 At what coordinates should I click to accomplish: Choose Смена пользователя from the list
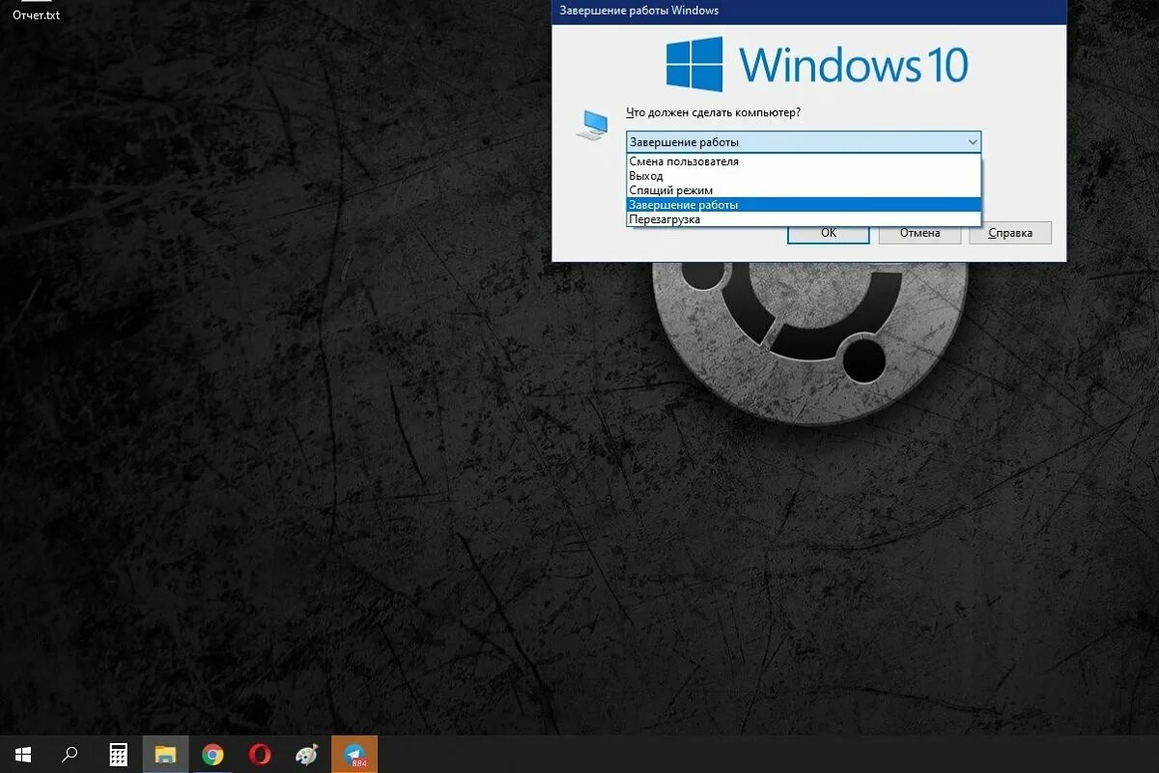click(804, 161)
